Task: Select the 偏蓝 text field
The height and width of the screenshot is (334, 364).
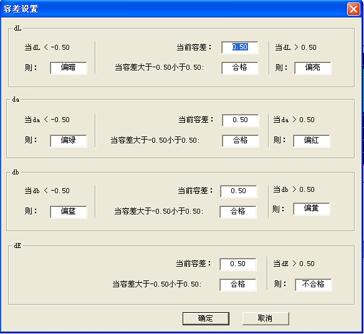Action: (x=69, y=212)
